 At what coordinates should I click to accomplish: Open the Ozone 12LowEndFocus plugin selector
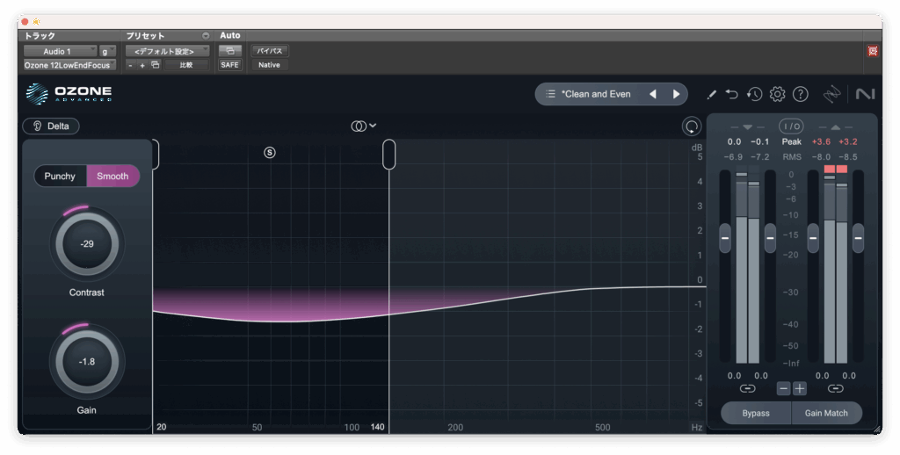(x=68, y=65)
